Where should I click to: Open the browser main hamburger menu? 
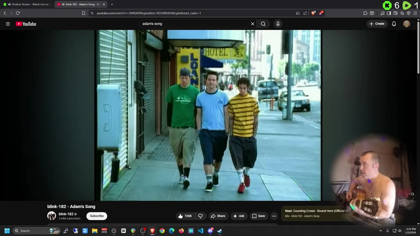[x=415, y=13]
